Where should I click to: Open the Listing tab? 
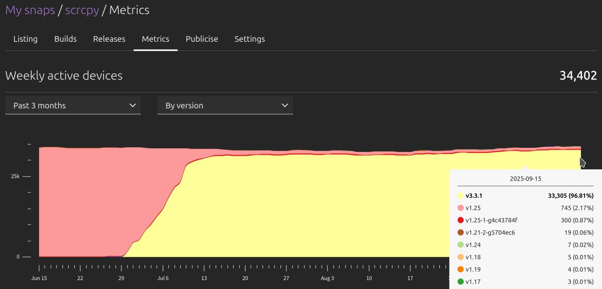(25, 39)
